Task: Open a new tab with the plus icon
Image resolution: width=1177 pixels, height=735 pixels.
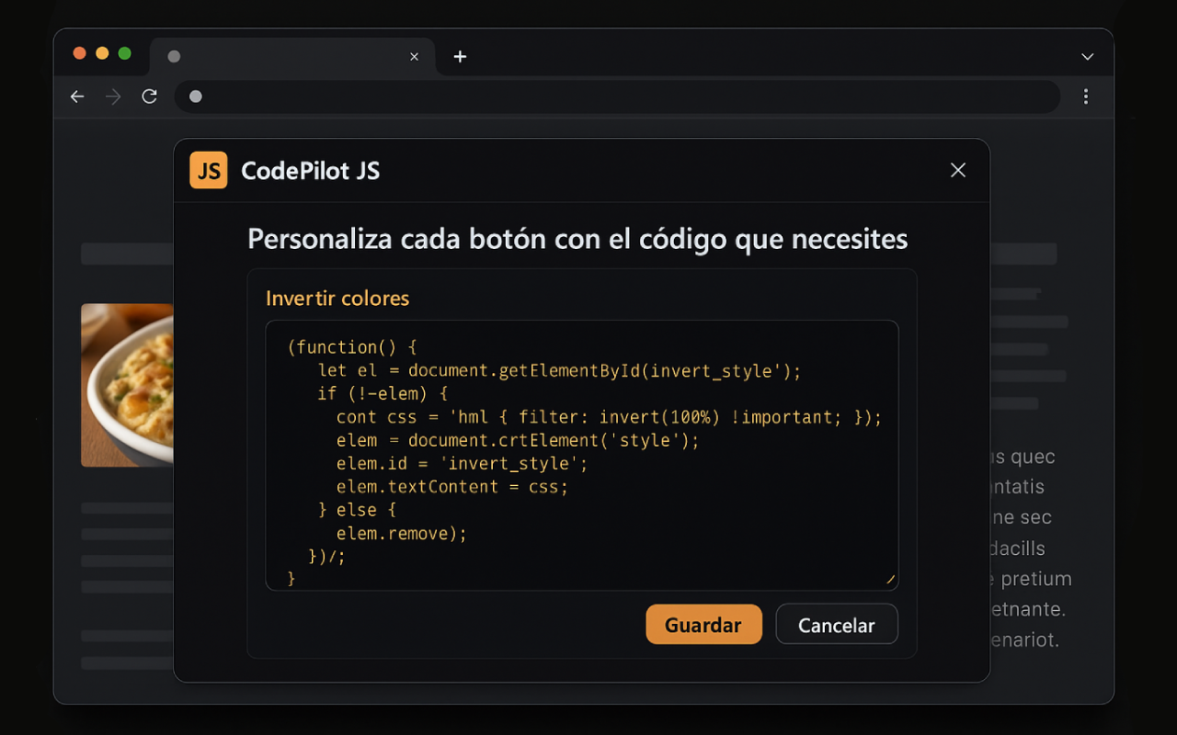Action: pos(460,57)
